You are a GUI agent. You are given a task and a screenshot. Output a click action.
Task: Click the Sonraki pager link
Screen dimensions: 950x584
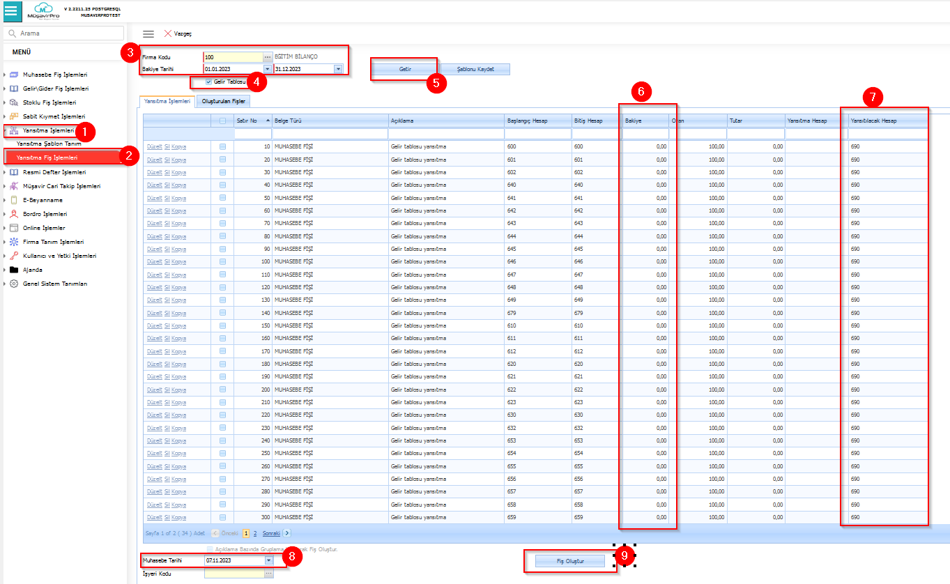pyautogui.click(x=271, y=533)
